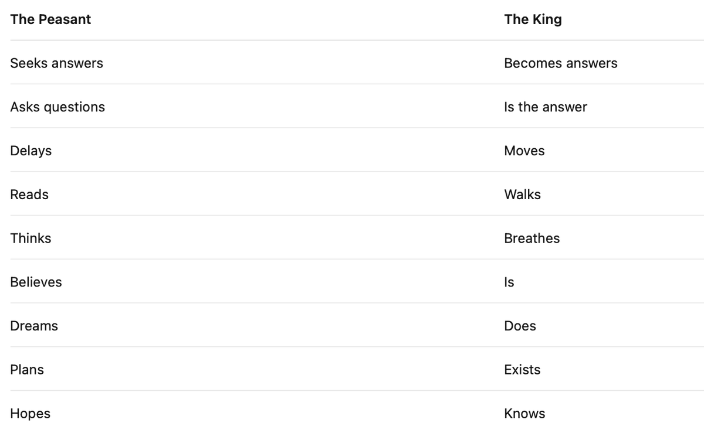
Task: Click the "Dreams" table cell
Action: pos(34,326)
